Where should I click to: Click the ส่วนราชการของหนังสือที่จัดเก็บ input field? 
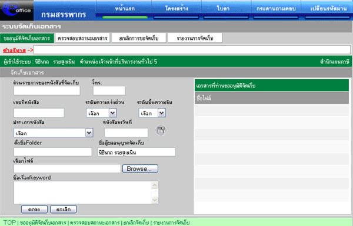(47, 91)
